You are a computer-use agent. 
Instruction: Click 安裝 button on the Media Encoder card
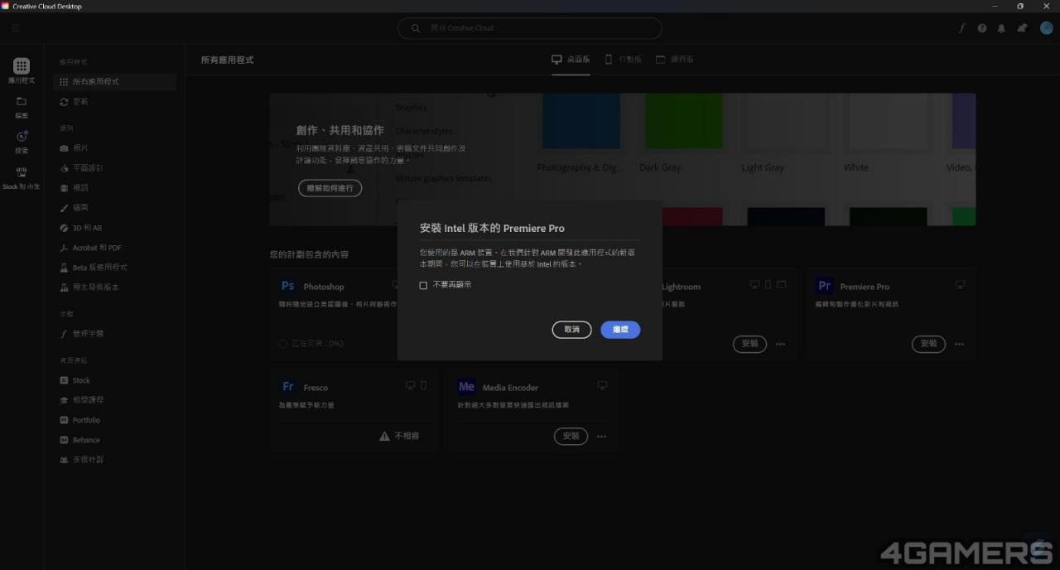pyautogui.click(x=571, y=437)
